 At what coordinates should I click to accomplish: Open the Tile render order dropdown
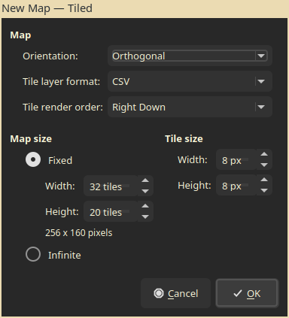[x=190, y=107]
